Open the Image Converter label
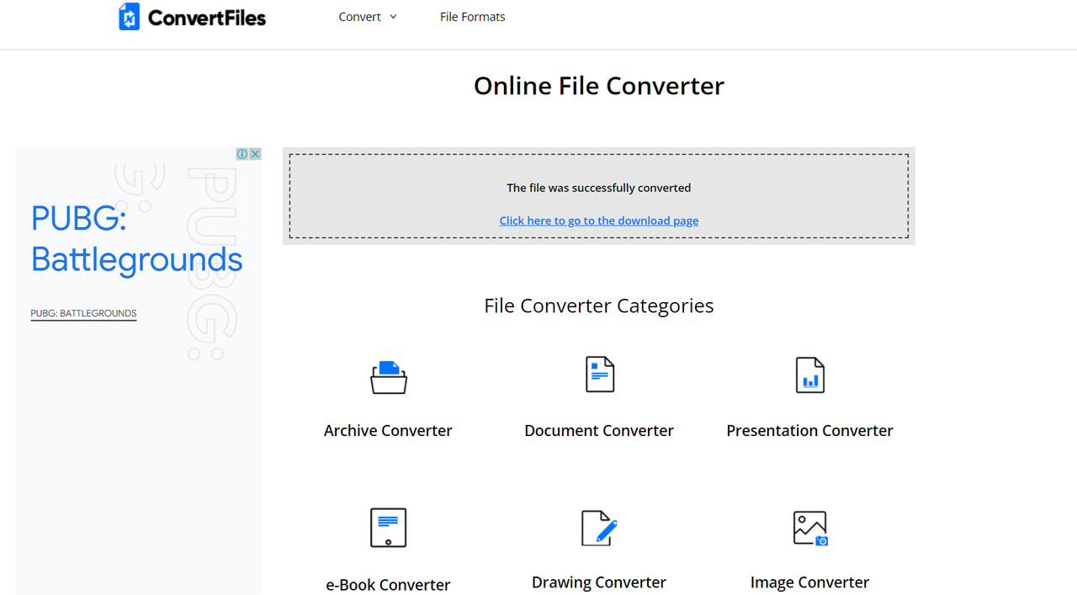This screenshot has width=1077, height=595. tap(809, 582)
